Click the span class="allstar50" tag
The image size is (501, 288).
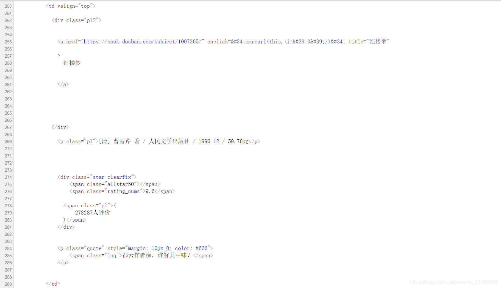(104, 184)
